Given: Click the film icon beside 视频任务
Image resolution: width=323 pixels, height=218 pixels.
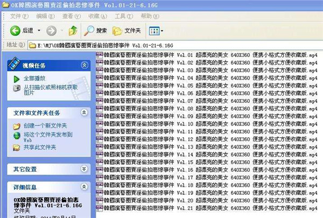Looking at the screenshot, I should coord(14,64).
